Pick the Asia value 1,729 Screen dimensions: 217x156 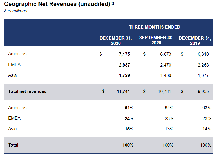124,75
